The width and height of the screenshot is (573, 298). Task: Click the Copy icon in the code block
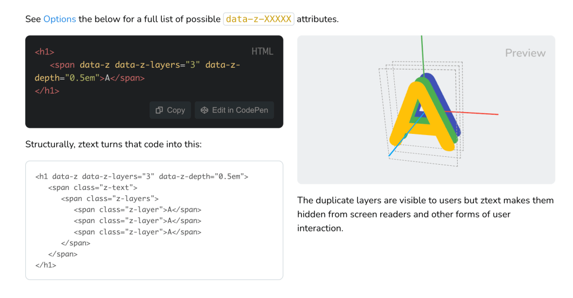click(x=160, y=110)
